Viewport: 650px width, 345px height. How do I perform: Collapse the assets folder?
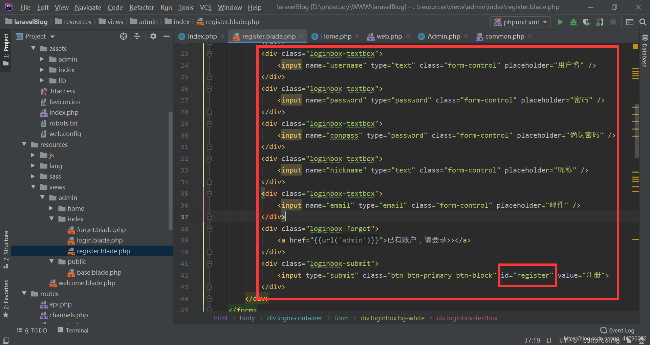(x=33, y=48)
